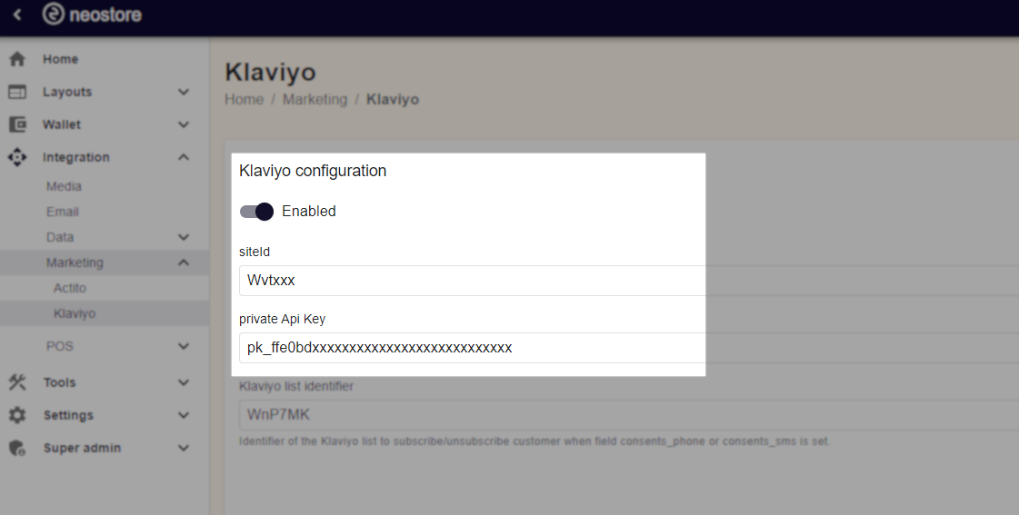Click the Marketing breadcrumb link
The image size is (1019, 515).
pyautogui.click(x=315, y=99)
